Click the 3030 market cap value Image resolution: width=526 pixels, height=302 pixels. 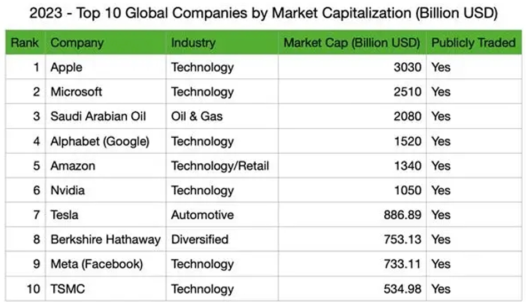coord(408,68)
